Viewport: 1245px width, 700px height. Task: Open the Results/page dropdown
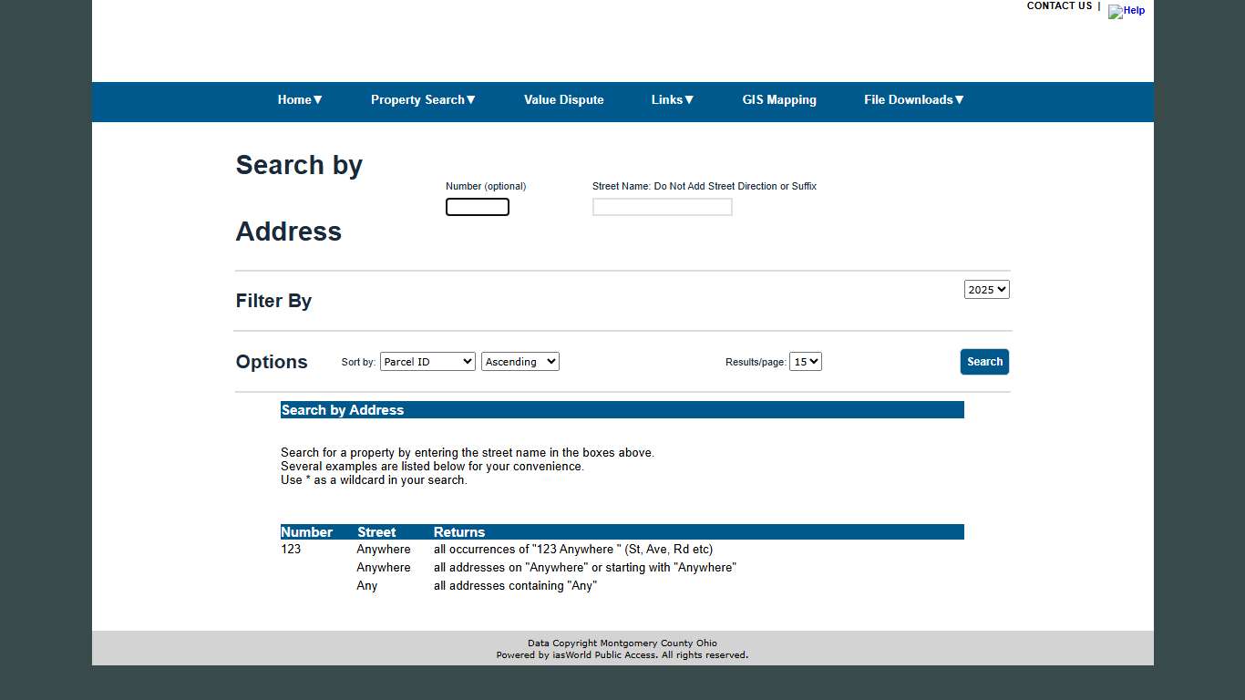(x=806, y=361)
